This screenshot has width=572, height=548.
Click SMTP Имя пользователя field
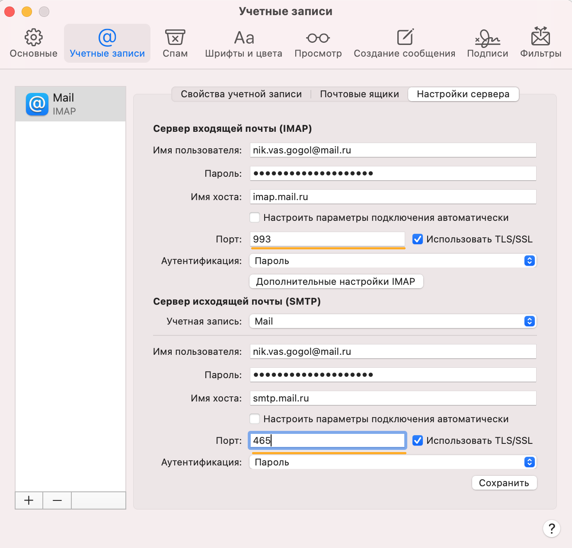tap(393, 352)
